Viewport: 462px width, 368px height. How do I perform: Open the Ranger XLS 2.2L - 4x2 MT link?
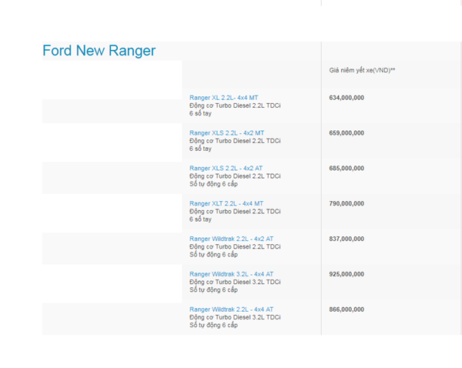(227, 133)
